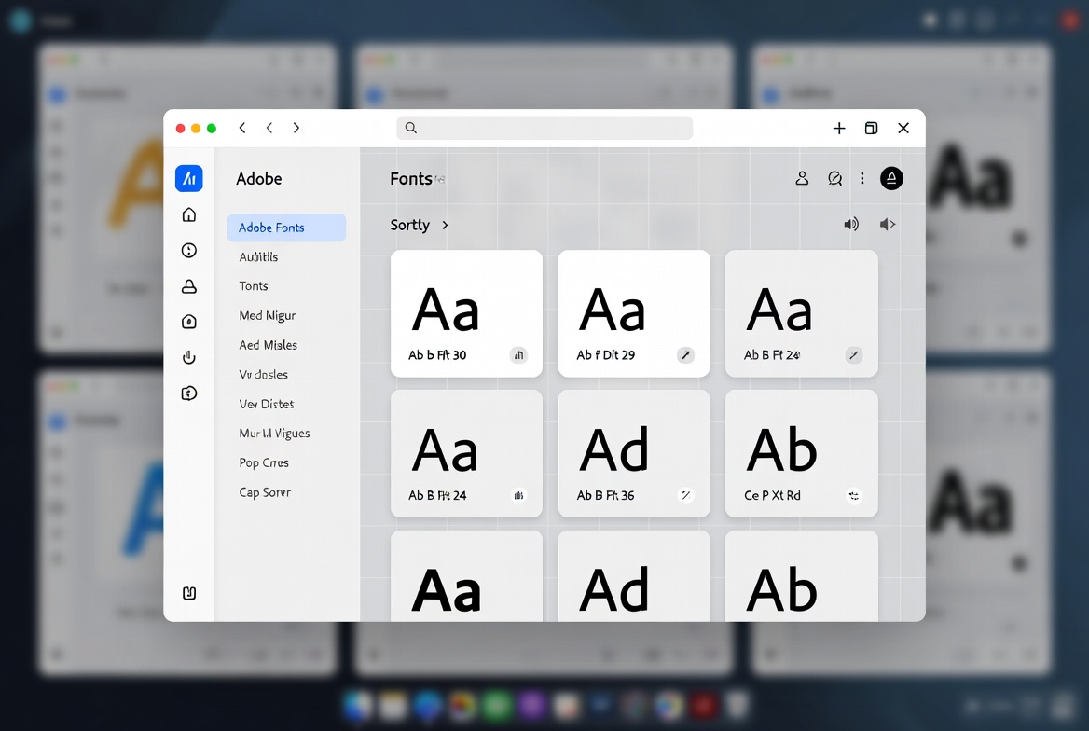Click the percent icon on Ab B Fft 36 card
Viewport: 1089px width, 731px height.
pos(685,495)
